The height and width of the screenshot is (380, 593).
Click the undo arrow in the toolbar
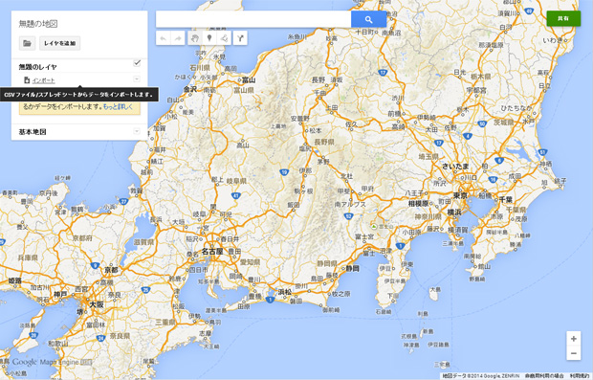164,38
